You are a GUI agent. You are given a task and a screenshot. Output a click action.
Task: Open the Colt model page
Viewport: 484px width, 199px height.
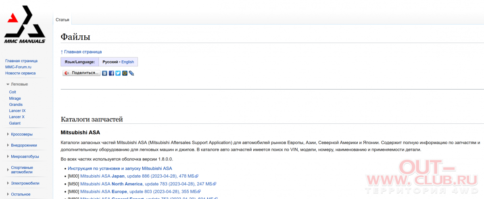coord(13,92)
